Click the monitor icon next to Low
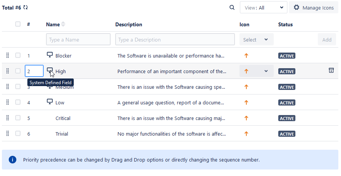 point(49,102)
